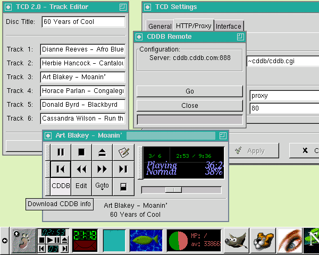
Task: Switch to the General settings tab
Action: [159, 26]
